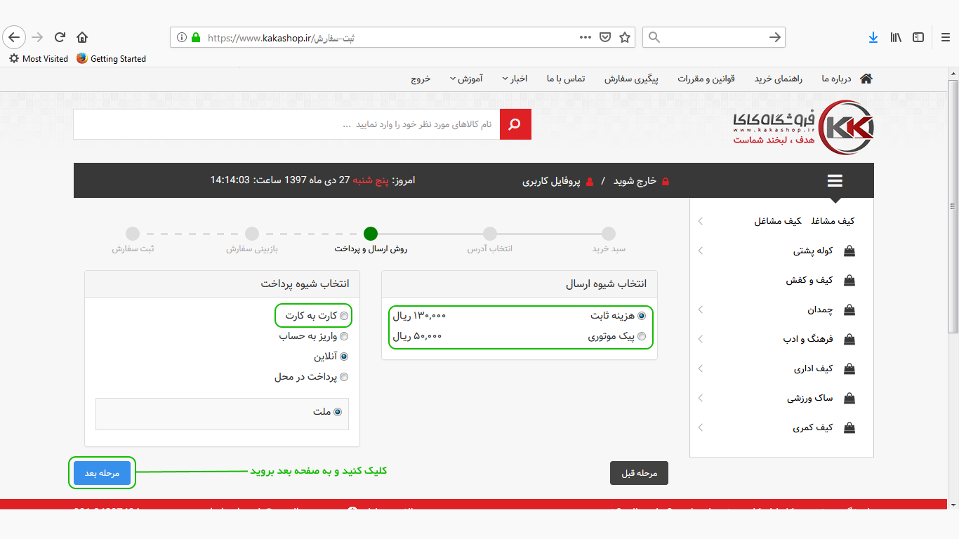Screen dimensions: 959x539
Task: Choose پیک موتوری shipping method
Action: pos(641,336)
